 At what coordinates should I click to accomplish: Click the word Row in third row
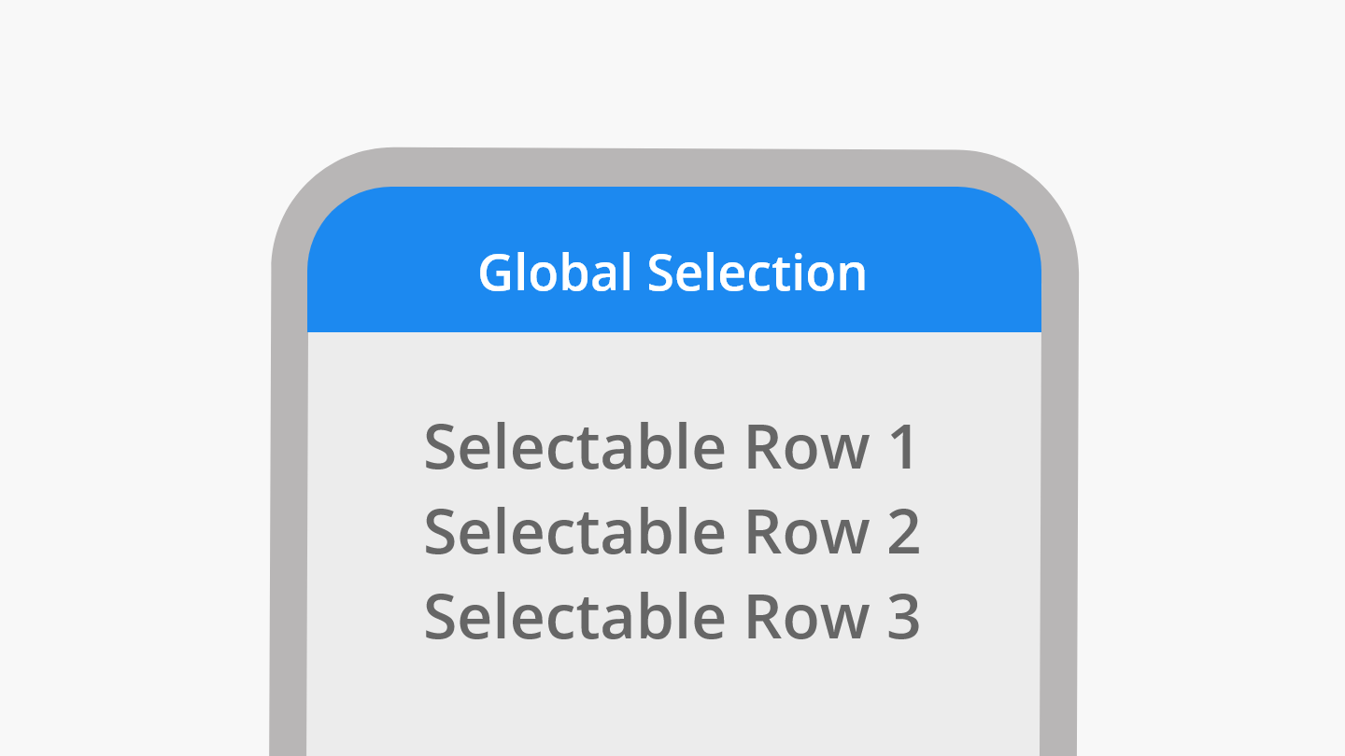tap(805, 616)
